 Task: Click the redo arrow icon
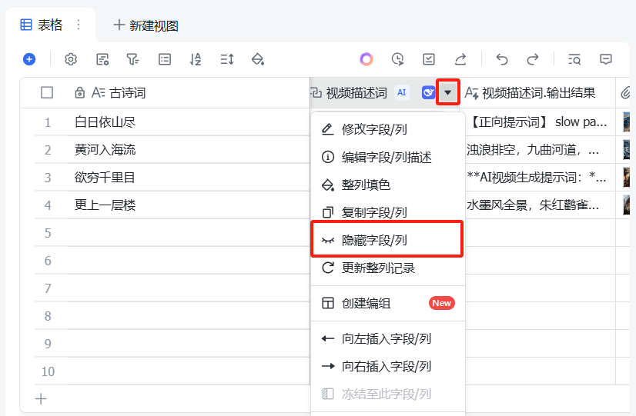pyautogui.click(x=533, y=59)
